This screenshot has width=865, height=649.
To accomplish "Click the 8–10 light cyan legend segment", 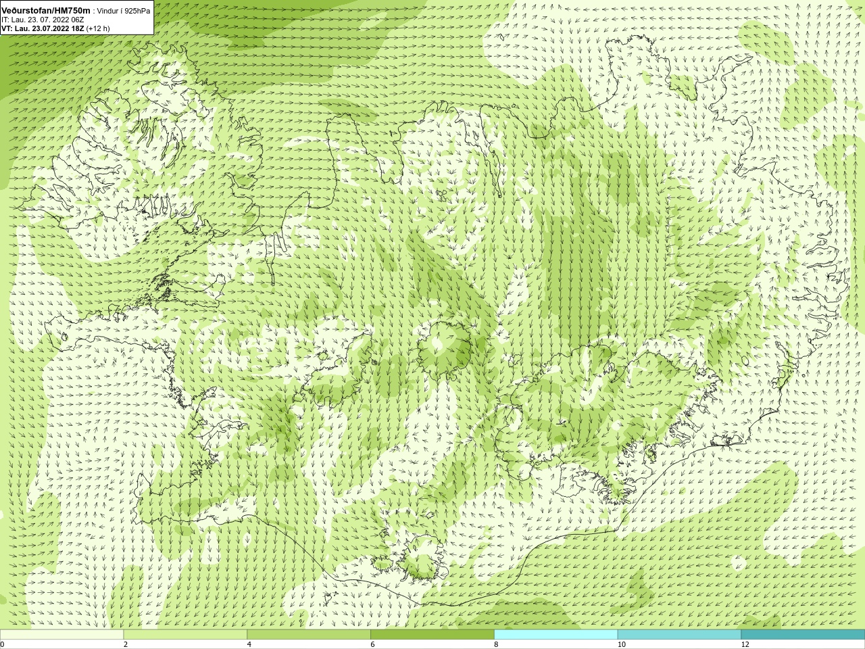I will coord(556,634).
